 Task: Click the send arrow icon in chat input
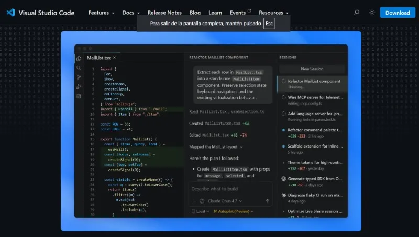pyautogui.click(x=267, y=201)
